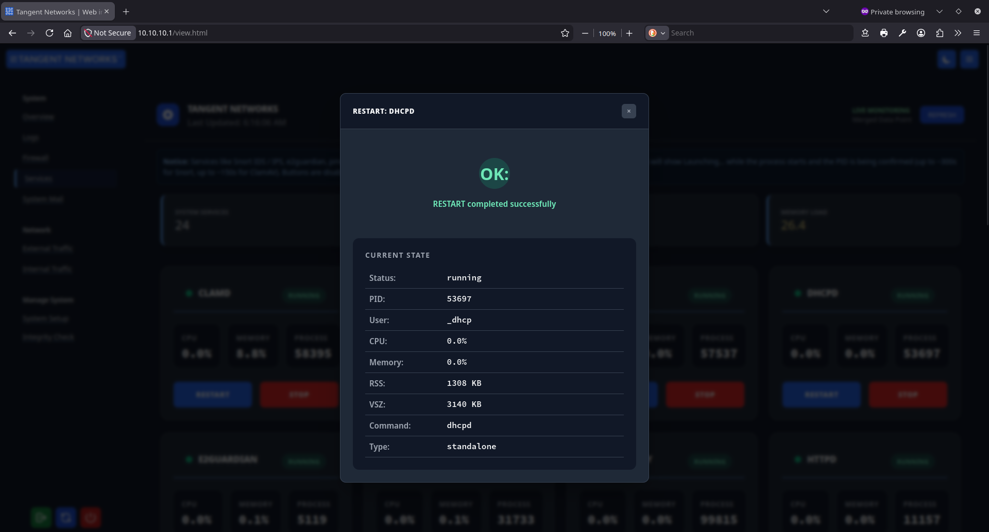989x532 pixels.
Task: Open the phone icon button in the header
Action: (947, 59)
